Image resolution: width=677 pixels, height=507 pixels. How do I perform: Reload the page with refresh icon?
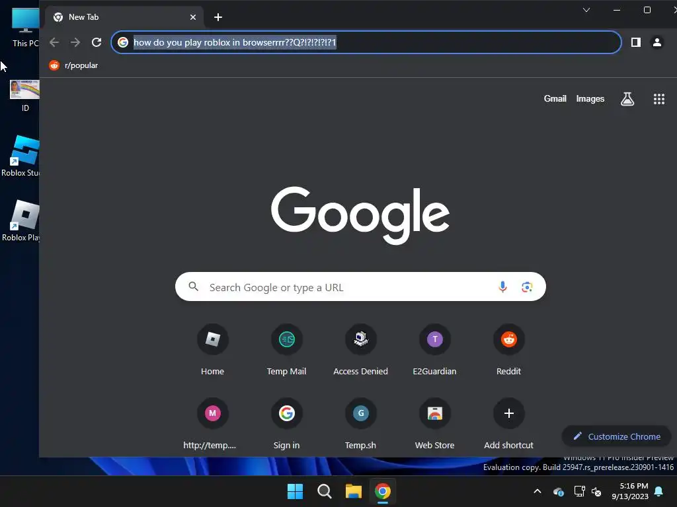pyautogui.click(x=97, y=42)
